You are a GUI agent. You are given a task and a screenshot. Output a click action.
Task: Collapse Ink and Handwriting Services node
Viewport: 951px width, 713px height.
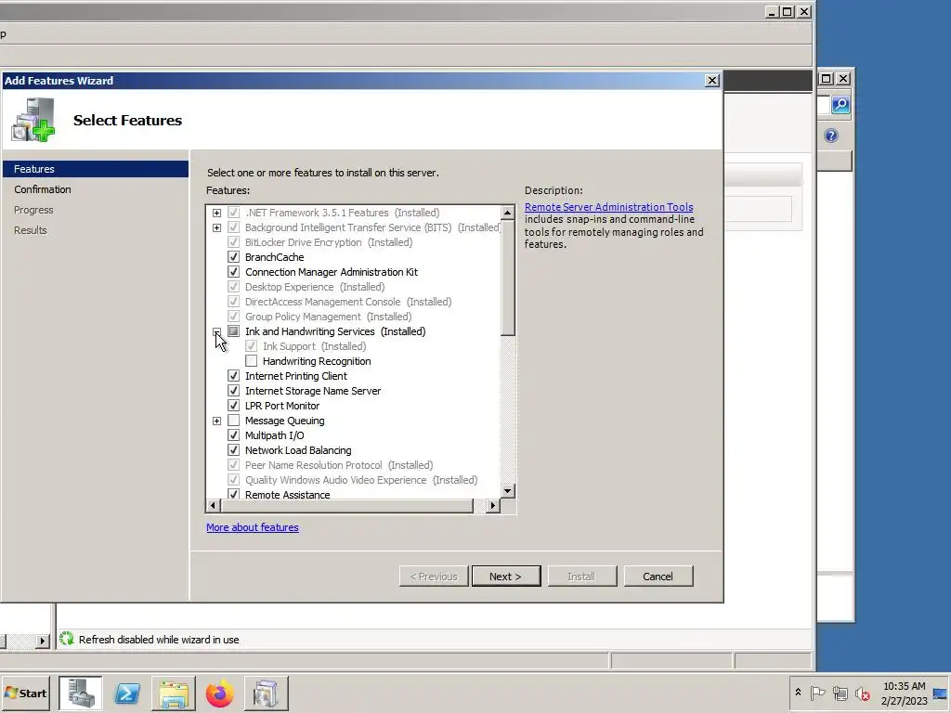pyautogui.click(x=216, y=331)
